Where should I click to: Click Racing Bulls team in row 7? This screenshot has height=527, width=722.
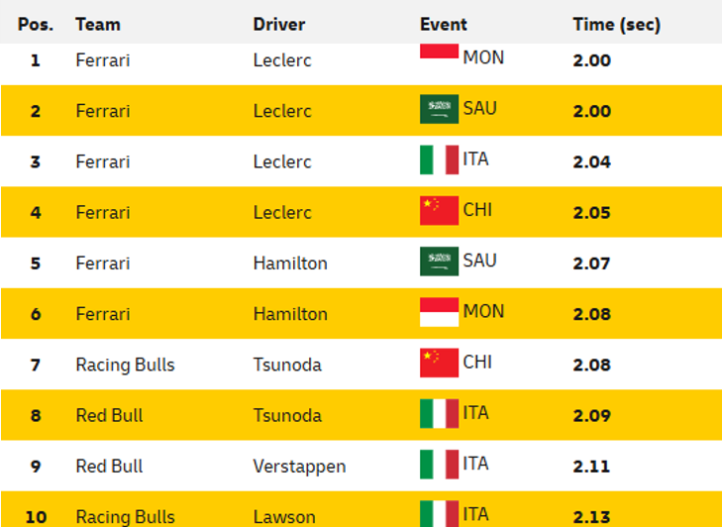tap(125, 365)
